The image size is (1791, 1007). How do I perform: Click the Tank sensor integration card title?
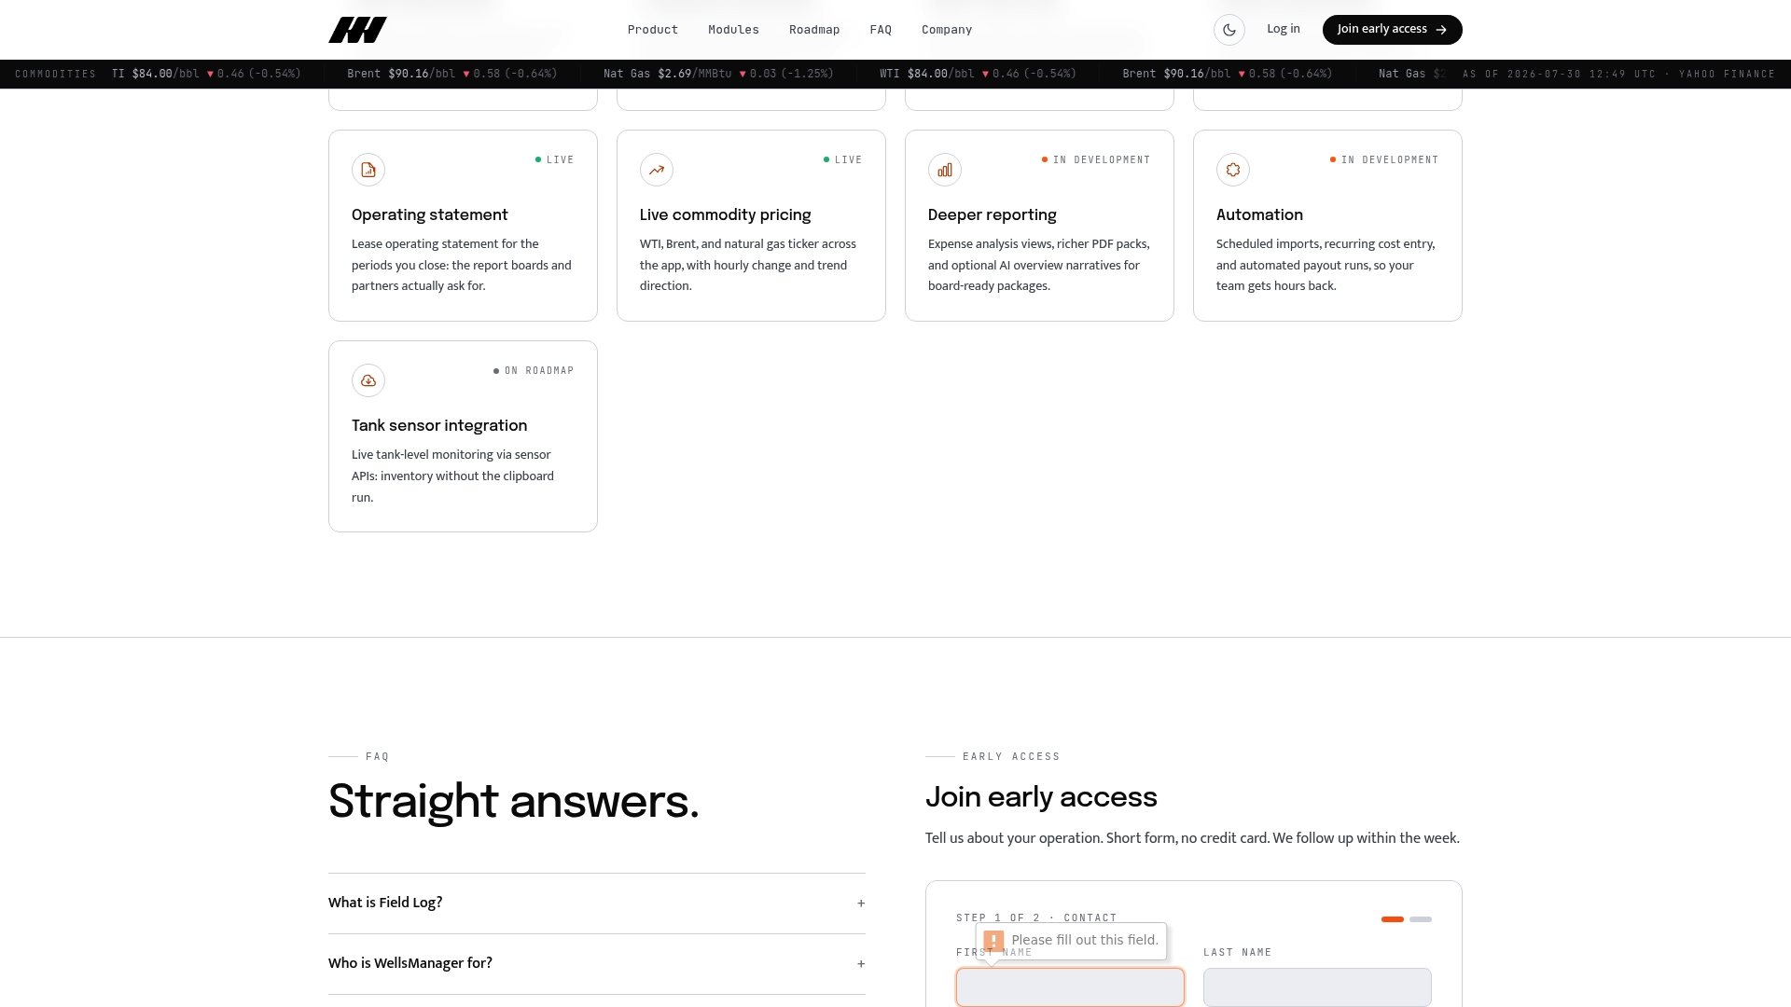439,425
